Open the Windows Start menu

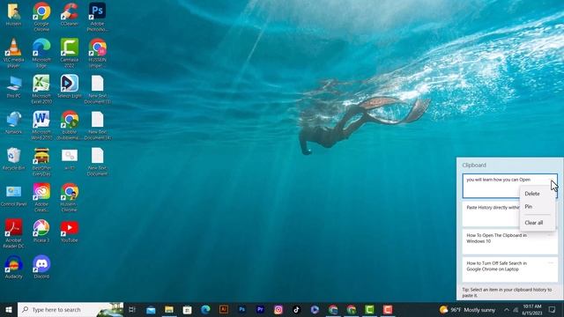(x=9, y=309)
